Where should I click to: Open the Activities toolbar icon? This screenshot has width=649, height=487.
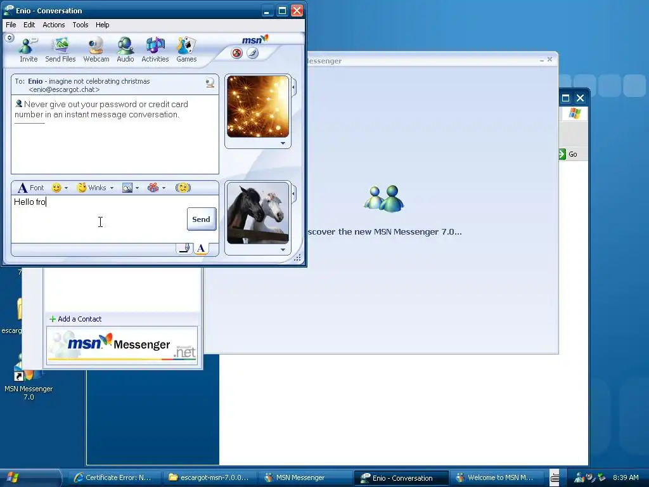(155, 49)
